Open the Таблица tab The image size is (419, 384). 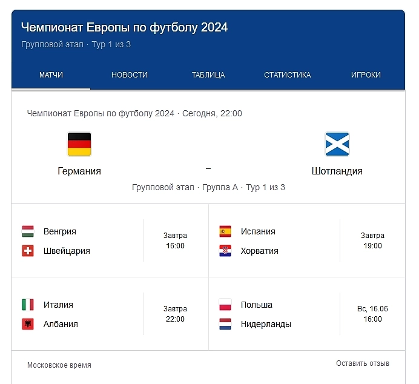(208, 75)
